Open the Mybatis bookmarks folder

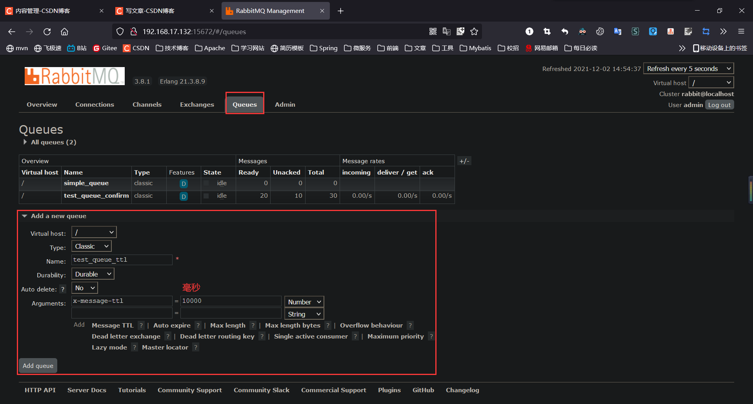475,48
